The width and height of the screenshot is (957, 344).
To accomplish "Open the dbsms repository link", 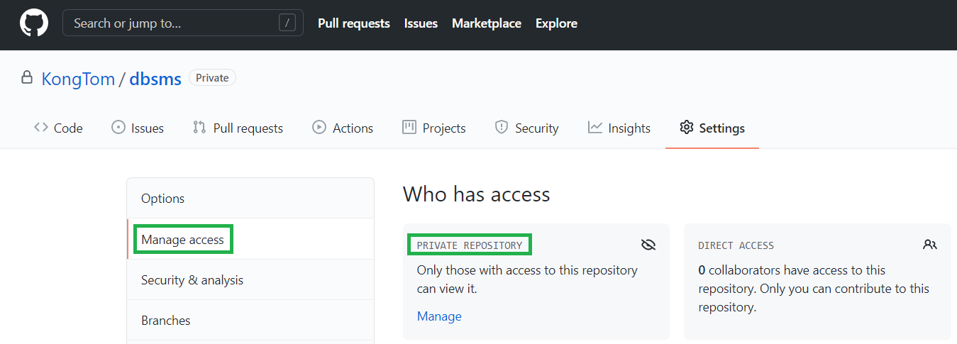I will pos(155,79).
